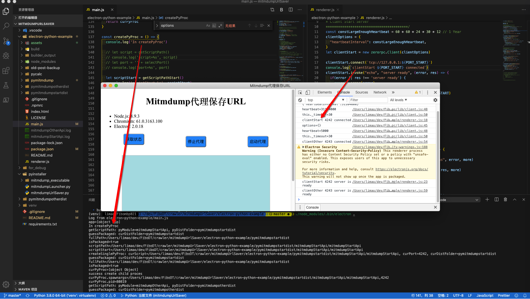Screen dimensions: 530x299
Task: Expand the .vscode folder
Action: [48, 30]
